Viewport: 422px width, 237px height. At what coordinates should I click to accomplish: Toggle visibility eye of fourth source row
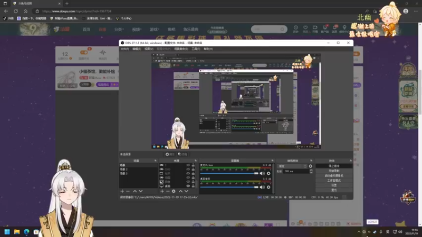tap(188, 177)
